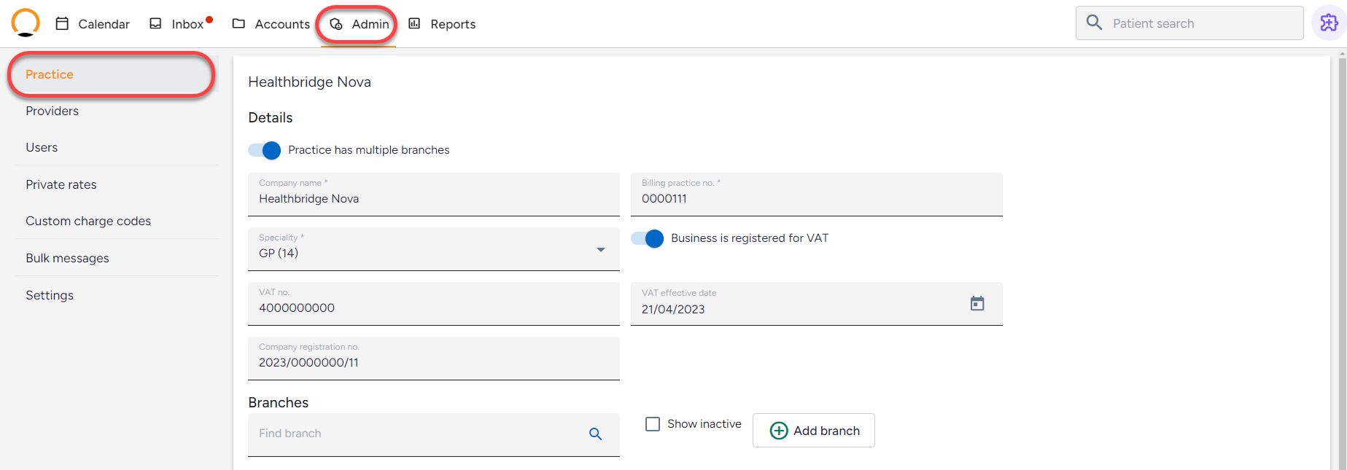Open the Reports tab

click(442, 24)
